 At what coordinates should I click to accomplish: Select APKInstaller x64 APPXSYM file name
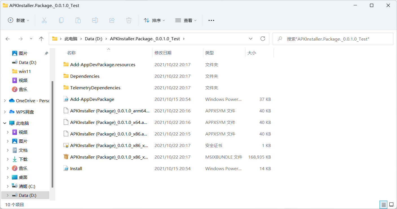[x=109, y=122]
